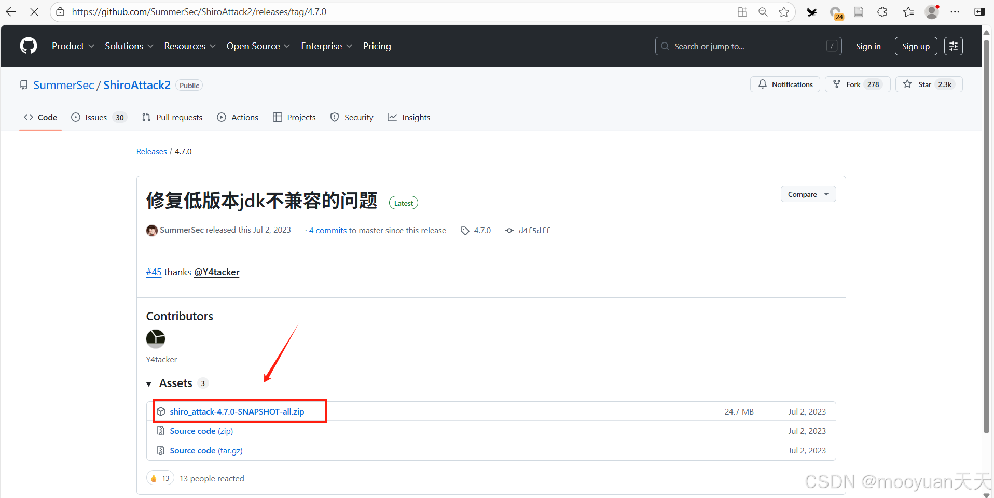Screen dimensions: 994x498
Task: Open the Projects tab
Action: [294, 118]
